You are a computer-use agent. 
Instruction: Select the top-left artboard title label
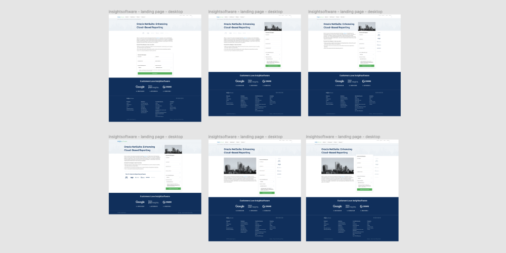point(146,12)
